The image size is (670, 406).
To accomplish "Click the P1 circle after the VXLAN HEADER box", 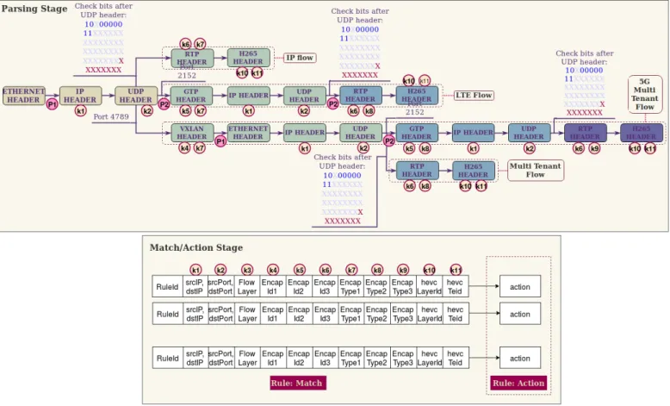I will click(220, 141).
